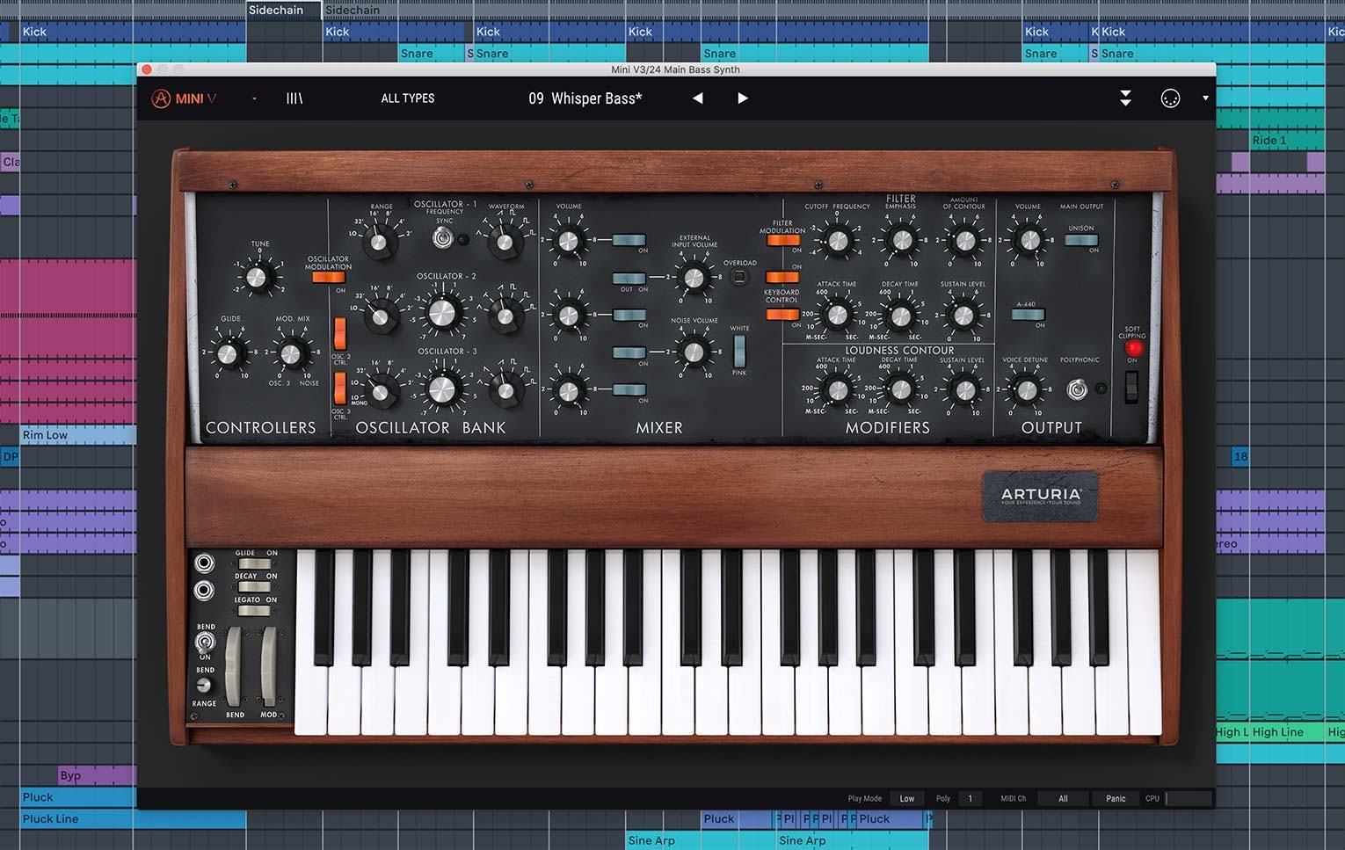Click the Loudness Contour Sustain Level knob
The width and height of the screenshot is (1345, 850).
964,389
